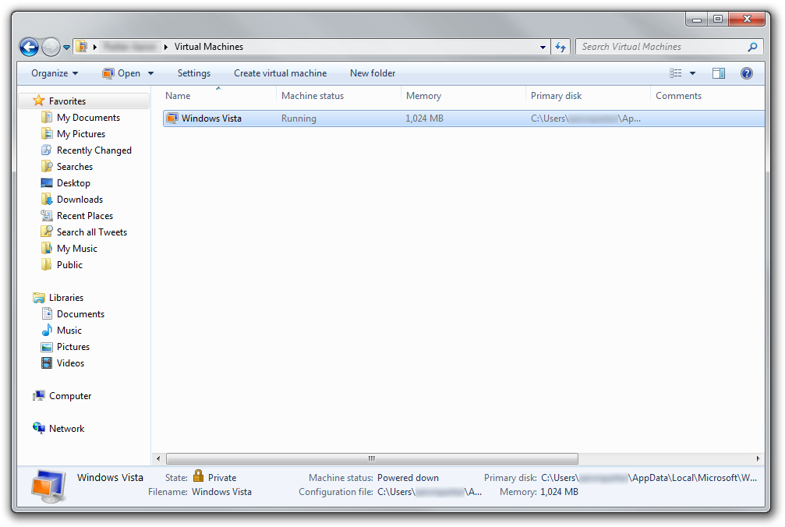This screenshot has width=785, height=527.
Task: Click the padlock Private state icon
Action: tap(199, 476)
